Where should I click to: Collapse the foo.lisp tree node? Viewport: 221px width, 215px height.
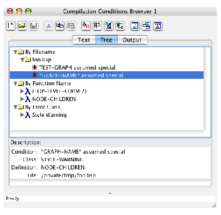click(22, 60)
